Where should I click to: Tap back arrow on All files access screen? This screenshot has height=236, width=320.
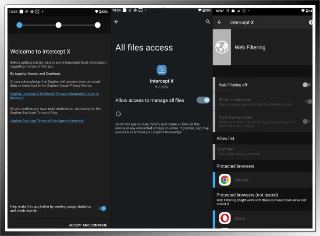pos(117,21)
